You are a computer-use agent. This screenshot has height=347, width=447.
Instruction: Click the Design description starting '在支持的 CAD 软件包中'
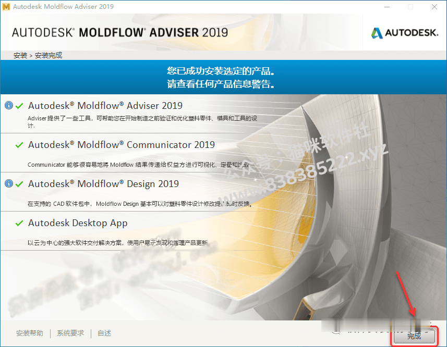click(140, 204)
